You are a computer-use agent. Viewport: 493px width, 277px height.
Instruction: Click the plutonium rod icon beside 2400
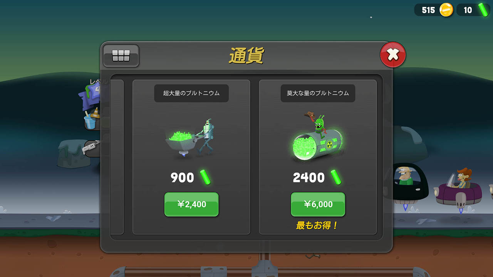click(x=336, y=177)
